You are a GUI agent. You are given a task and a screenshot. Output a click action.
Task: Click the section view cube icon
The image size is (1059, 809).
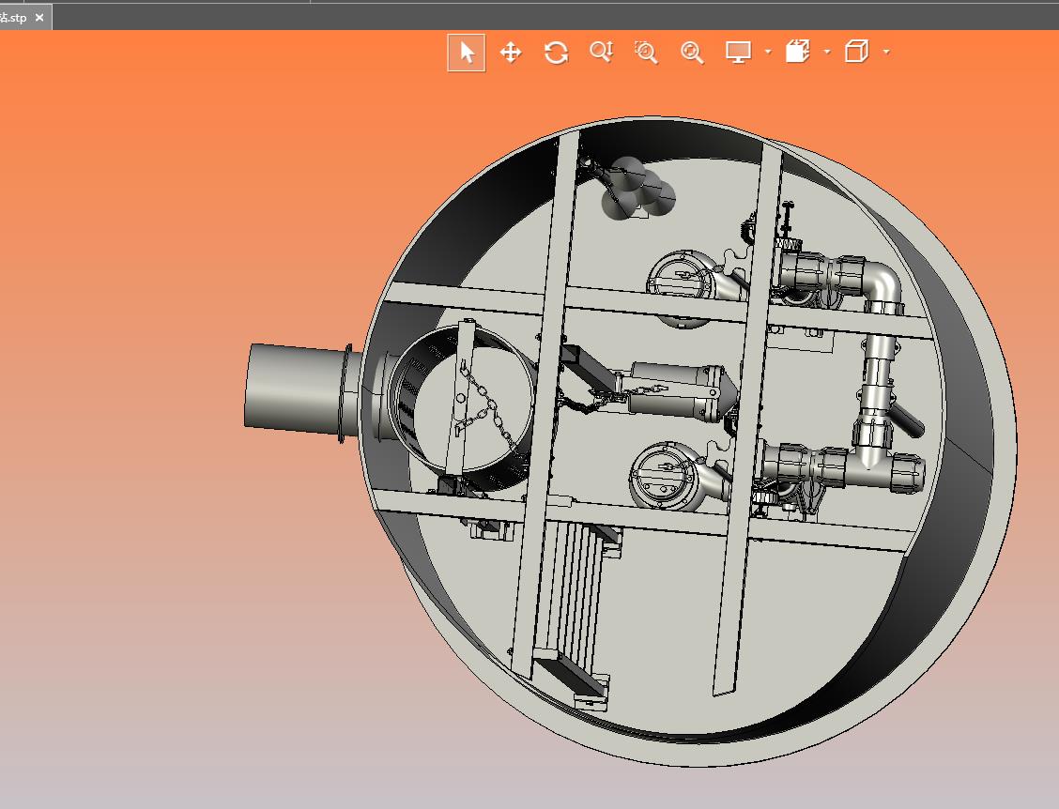point(798,52)
